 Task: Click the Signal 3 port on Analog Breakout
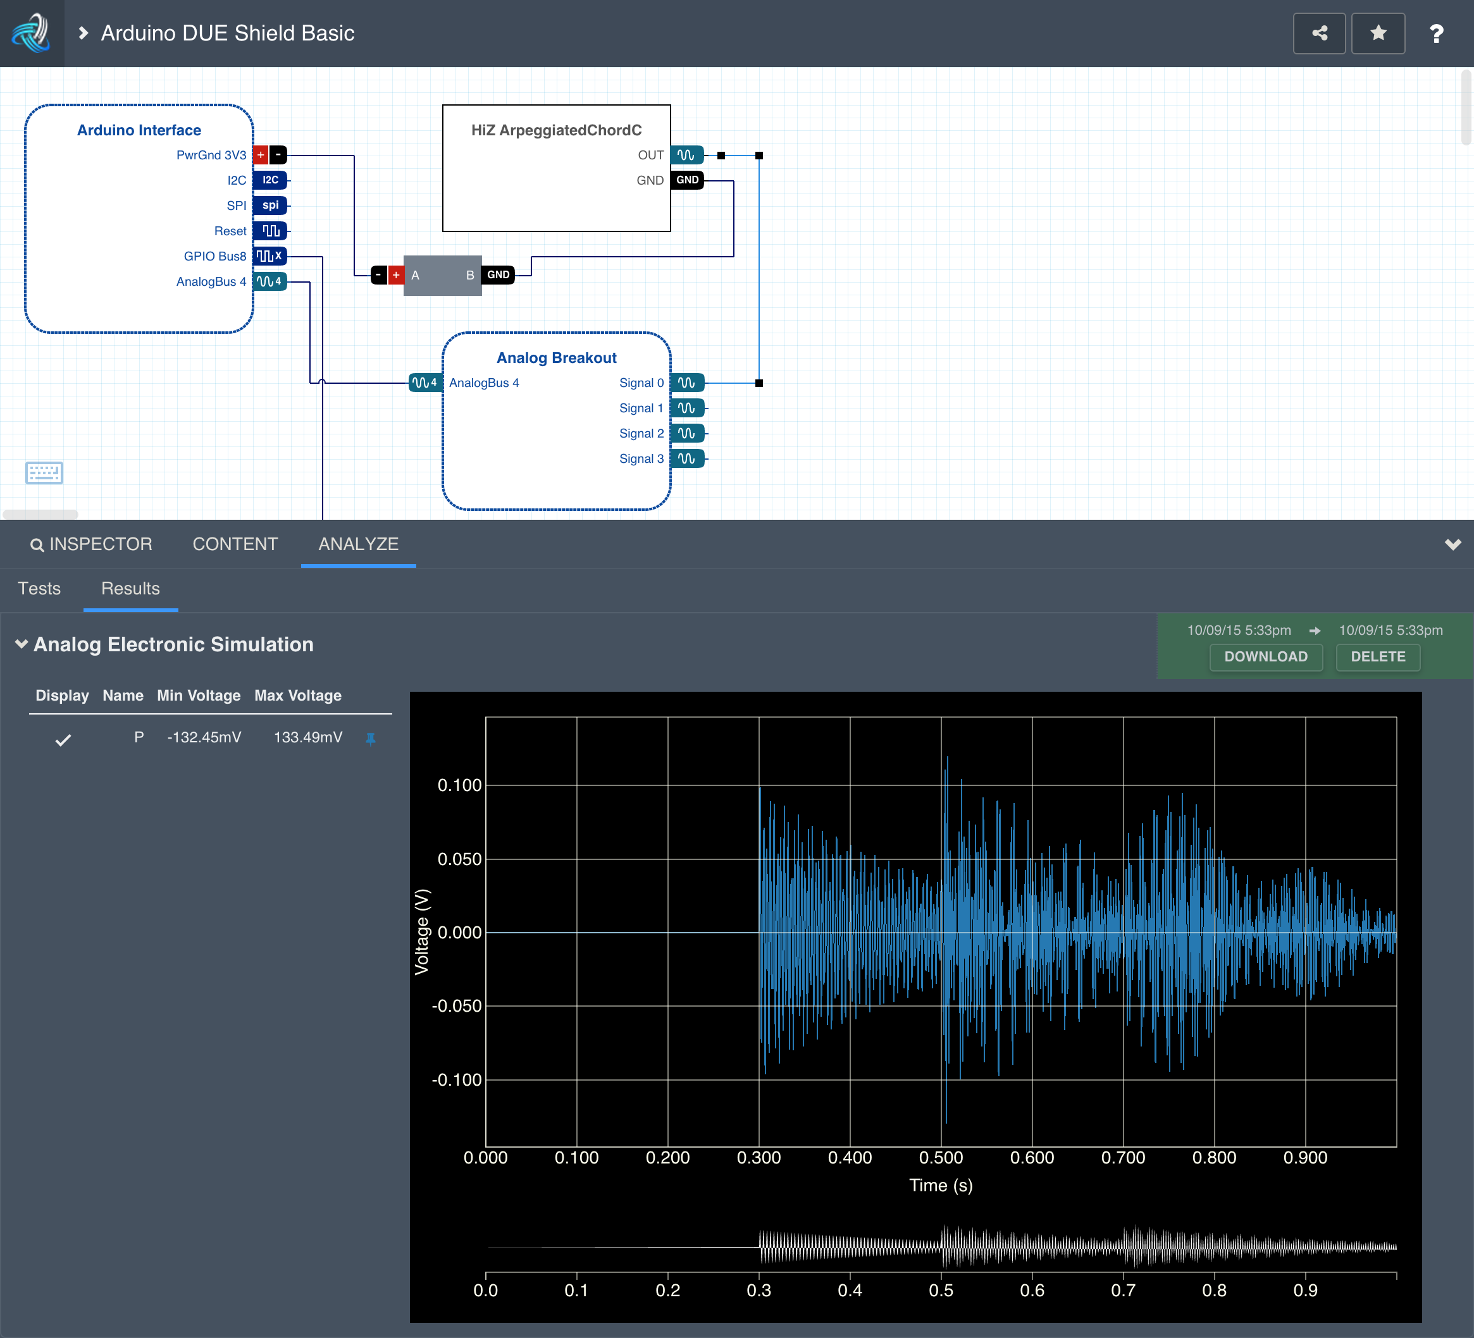pos(687,459)
